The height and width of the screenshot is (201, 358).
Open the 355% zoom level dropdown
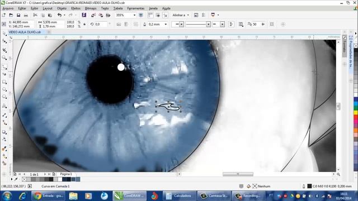134,15
